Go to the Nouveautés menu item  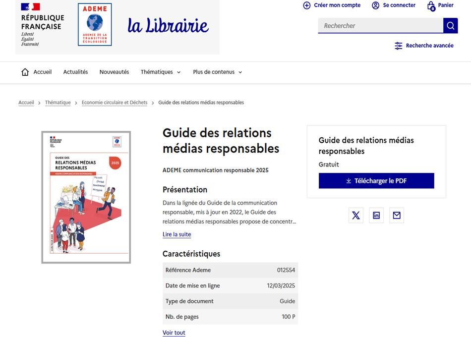click(114, 72)
